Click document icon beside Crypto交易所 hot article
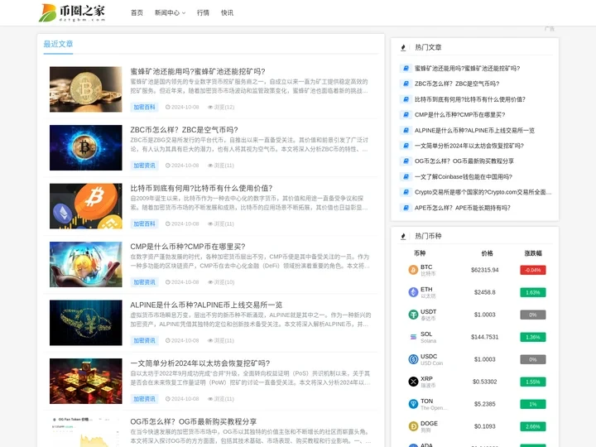596x447 pixels. (x=406, y=192)
